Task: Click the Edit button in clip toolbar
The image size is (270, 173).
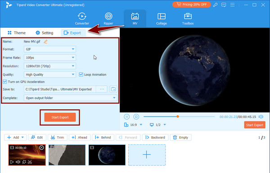Action: (37, 137)
